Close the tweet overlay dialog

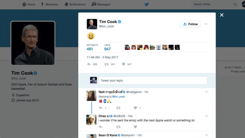click(221, 15)
